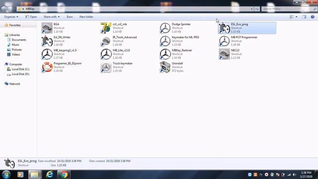Open Google Chrome from the taskbar

pos(64,175)
